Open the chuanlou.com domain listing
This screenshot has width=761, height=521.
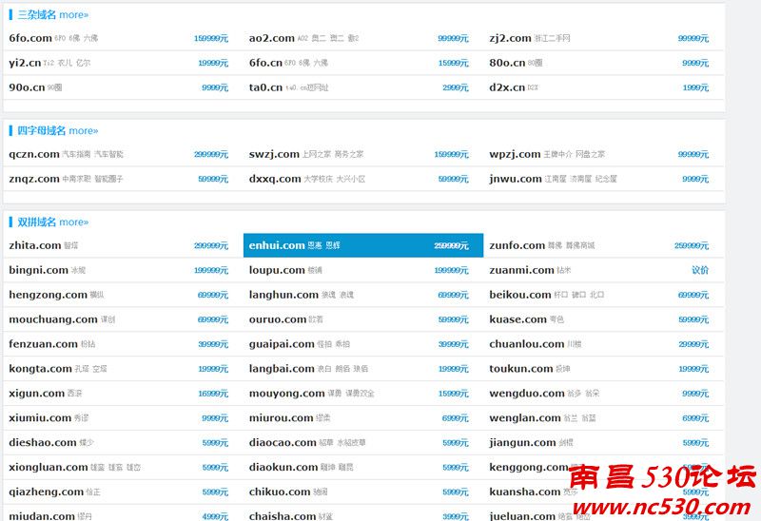[527, 344]
